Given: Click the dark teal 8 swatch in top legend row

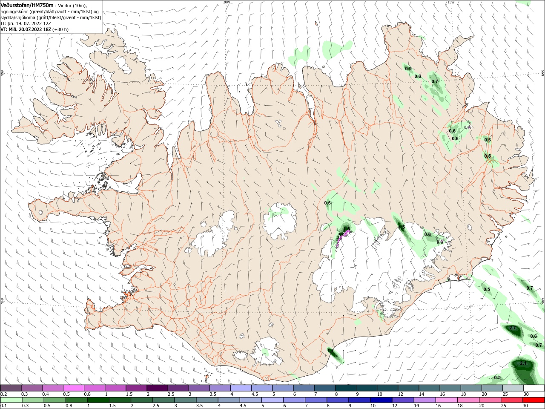Looking at the screenshot, I should (345, 388).
